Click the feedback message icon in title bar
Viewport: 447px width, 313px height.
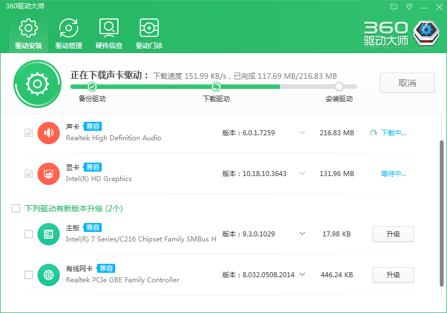(x=394, y=7)
